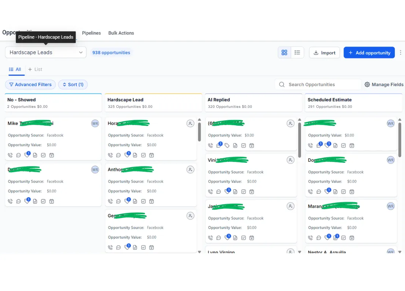
Task: Click the WR owner avatar on Mike card
Action: click(95, 123)
